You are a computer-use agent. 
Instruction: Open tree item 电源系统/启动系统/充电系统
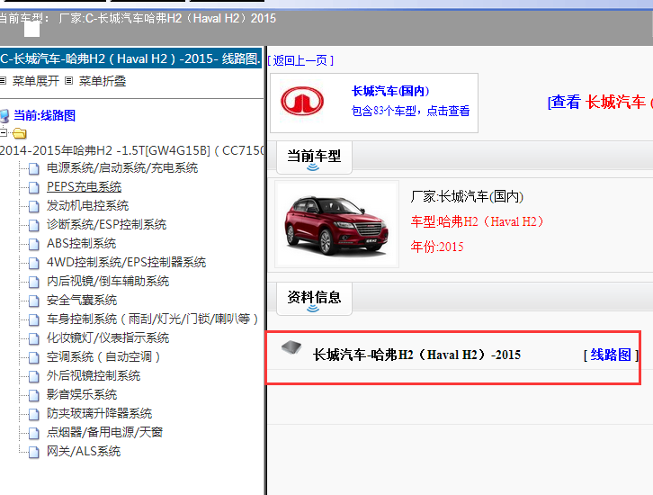122,168
